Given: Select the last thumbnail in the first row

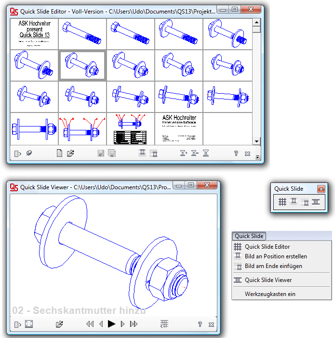Looking at the screenshot, I should 228,34.
